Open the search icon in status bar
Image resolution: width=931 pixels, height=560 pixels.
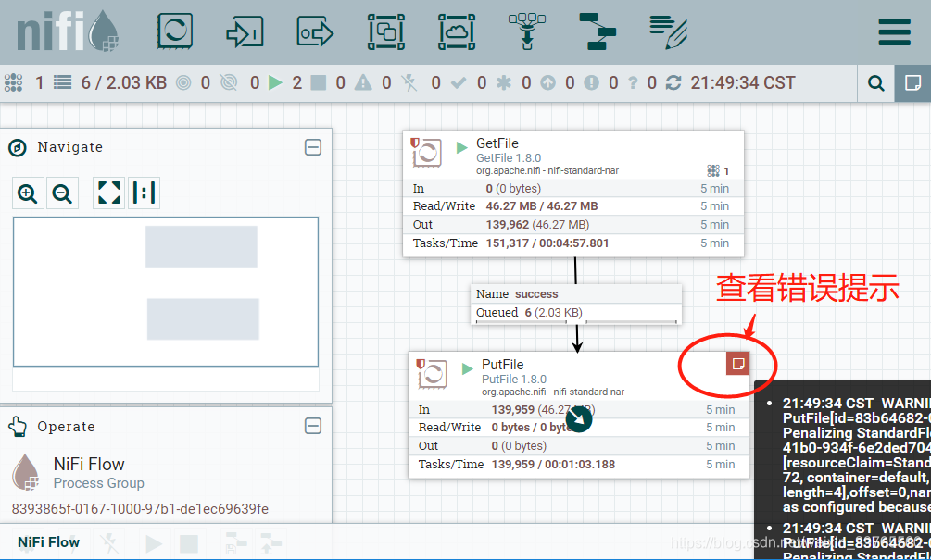876,83
